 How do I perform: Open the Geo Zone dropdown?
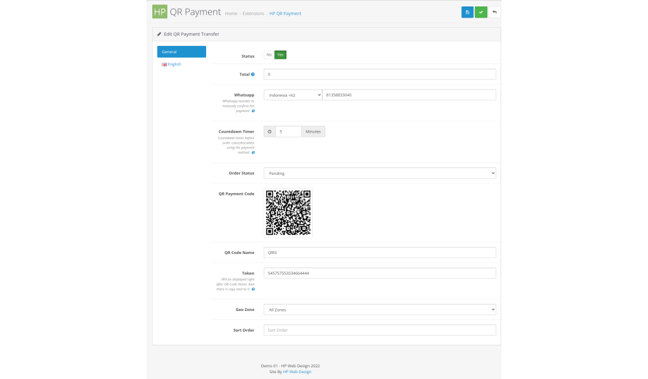pos(380,310)
